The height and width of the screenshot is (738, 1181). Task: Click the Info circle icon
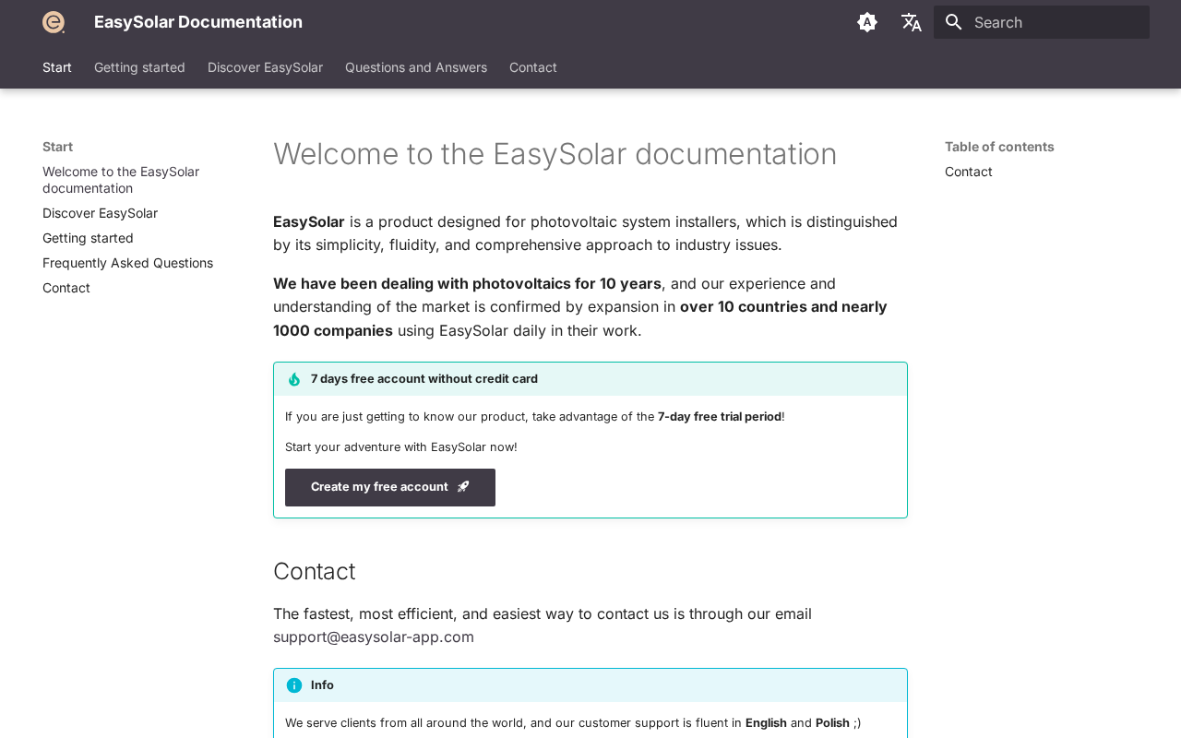click(294, 685)
